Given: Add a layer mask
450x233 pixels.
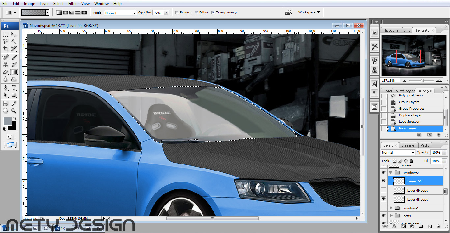Looking at the screenshot, I should click(403, 226).
